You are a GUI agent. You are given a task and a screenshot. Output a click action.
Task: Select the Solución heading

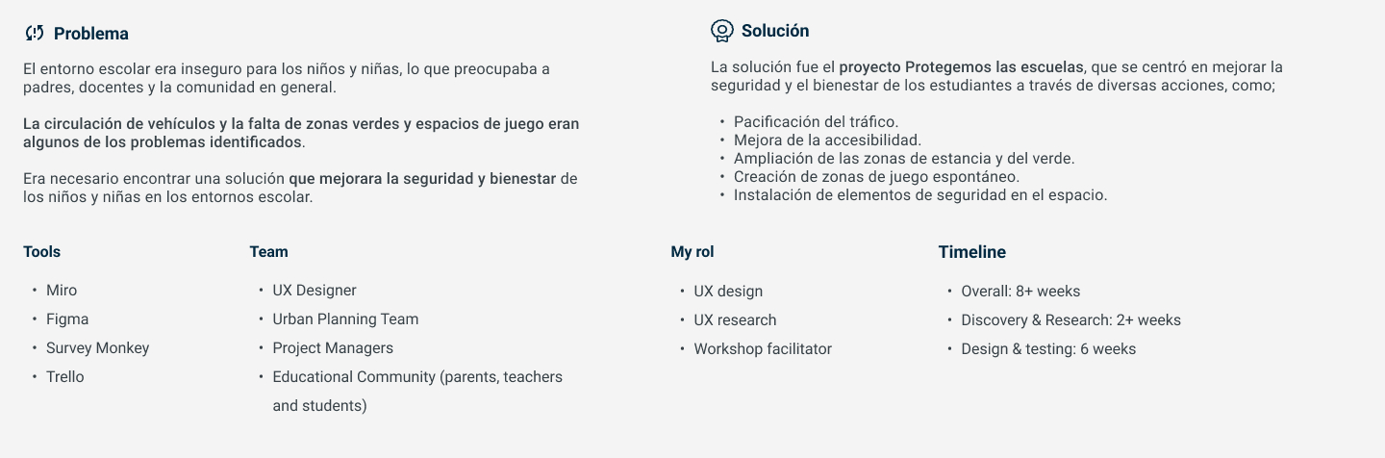[x=774, y=31]
